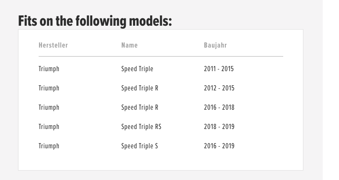Select the Name column header
Screen dimensions: 339x180
[x=129, y=45]
